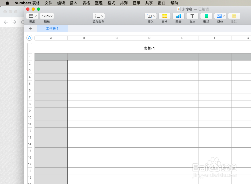
Task: Open the 插入 insert dropdown
Action: (151, 16)
